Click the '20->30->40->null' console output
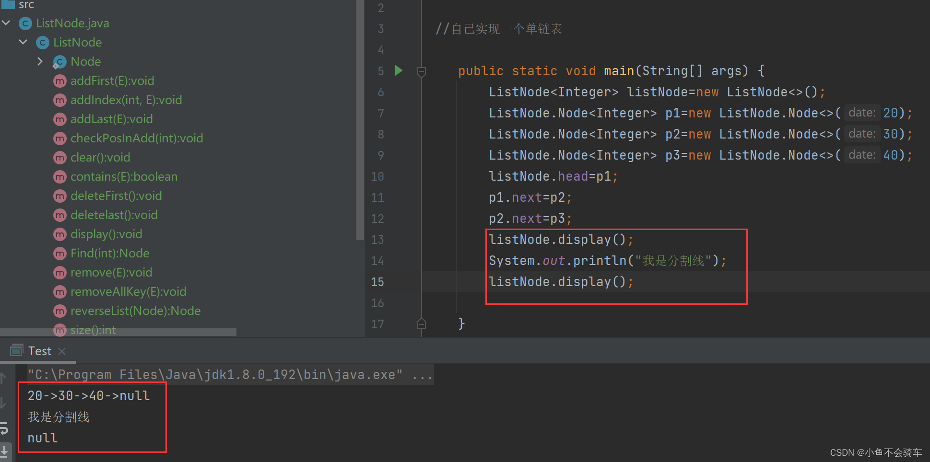 (x=89, y=396)
